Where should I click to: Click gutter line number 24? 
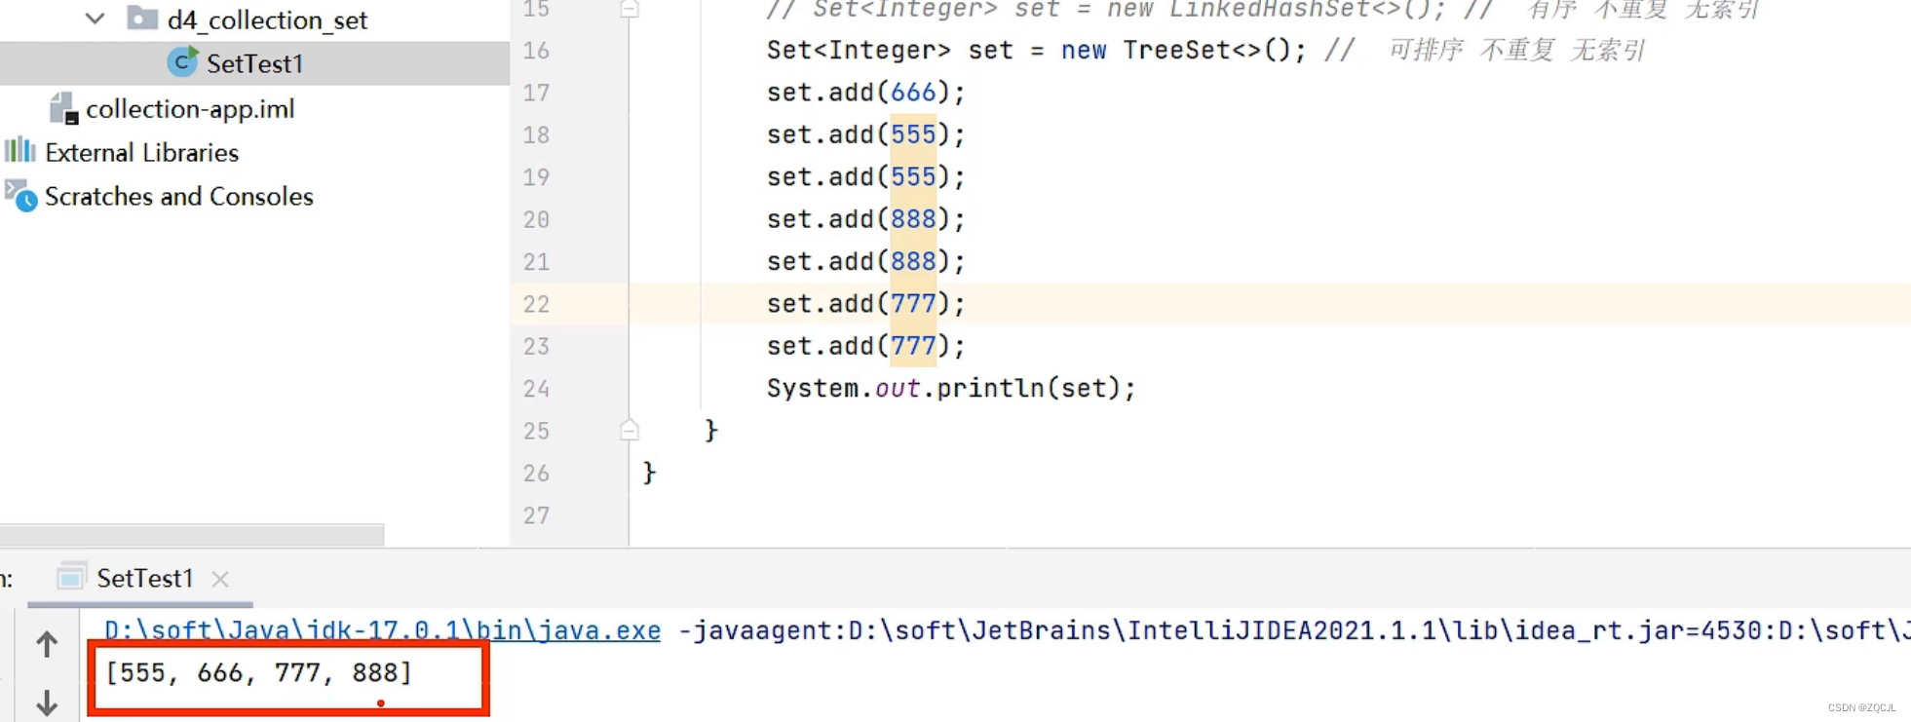click(x=536, y=389)
